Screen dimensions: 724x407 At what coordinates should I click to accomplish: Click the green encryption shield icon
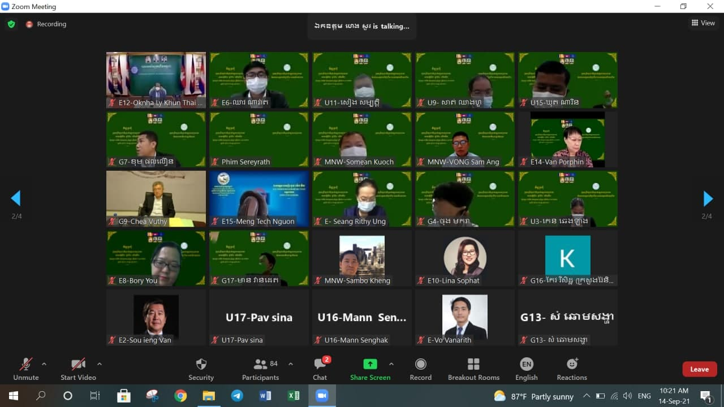click(x=11, y=24)
